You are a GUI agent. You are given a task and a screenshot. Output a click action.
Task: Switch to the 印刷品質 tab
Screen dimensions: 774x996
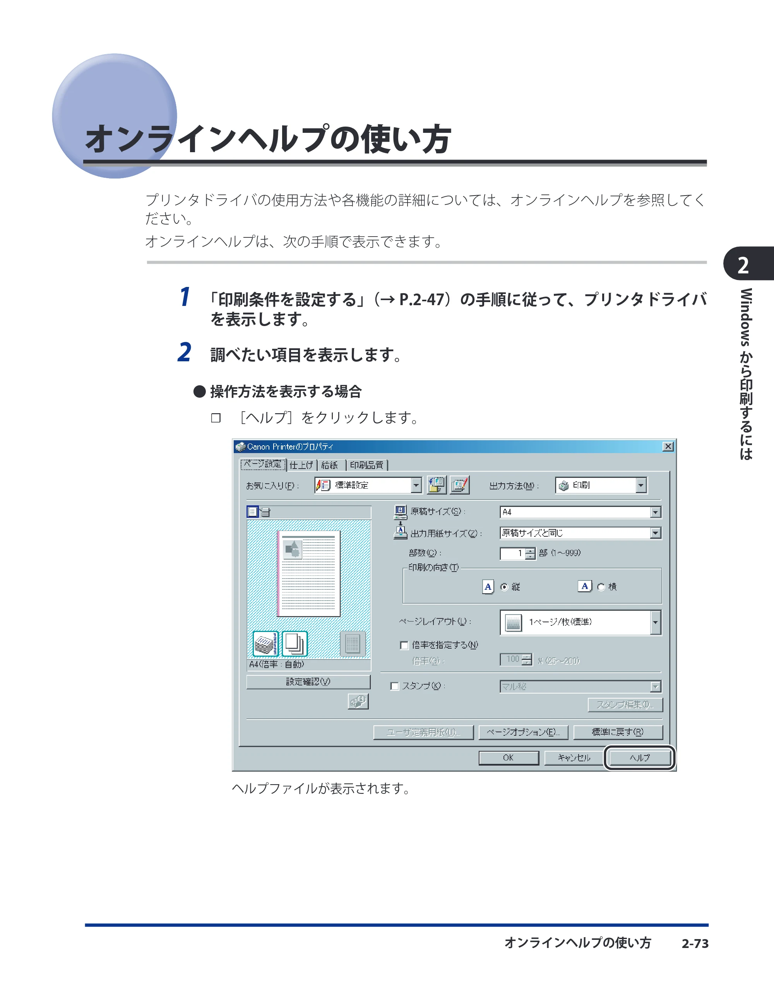click(x=367, y=465)
